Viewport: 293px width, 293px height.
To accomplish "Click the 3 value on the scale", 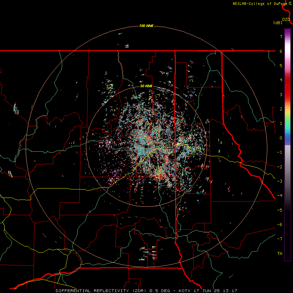I will 281,94.
